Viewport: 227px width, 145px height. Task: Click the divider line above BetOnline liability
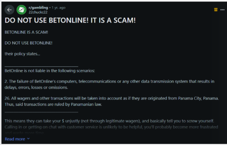tap(41, 67)
